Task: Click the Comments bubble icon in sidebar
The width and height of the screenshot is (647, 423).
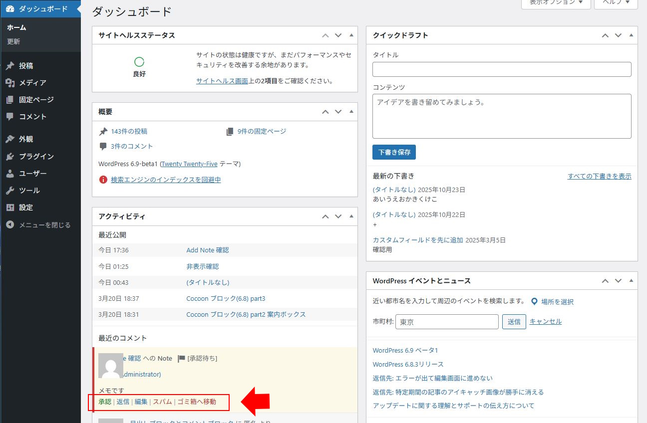Action: click(10, 117)
